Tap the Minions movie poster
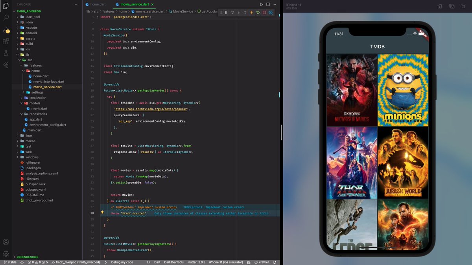Screen dimensions: 472x265 403,90
